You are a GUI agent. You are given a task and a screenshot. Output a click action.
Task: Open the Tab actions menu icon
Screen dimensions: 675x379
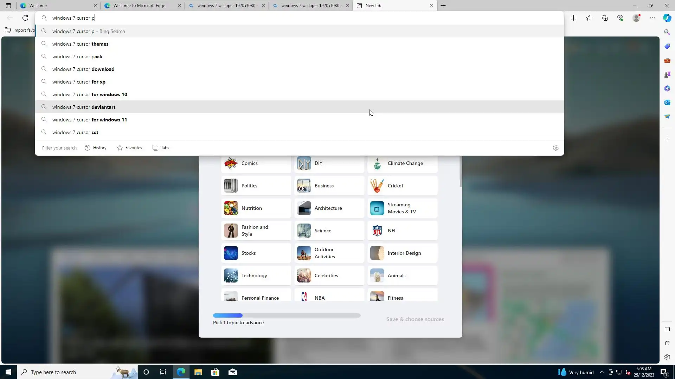pos(8,6)
